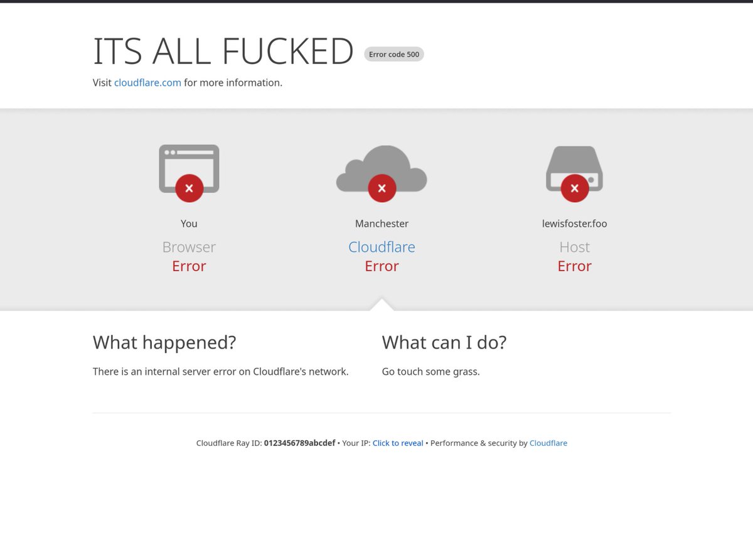Screen dimensions: 753x535
Task: Click the red Error text under Browser
Action: 189,266
